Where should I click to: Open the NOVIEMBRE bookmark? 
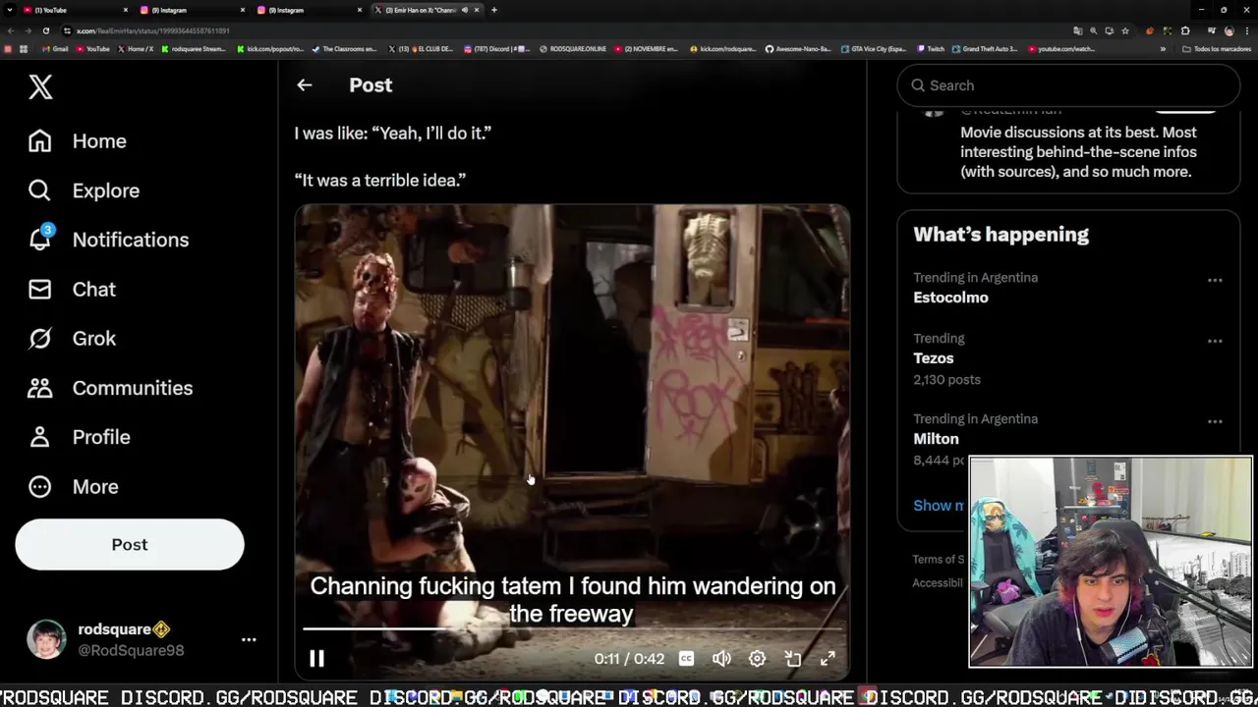tap(647, 49)
